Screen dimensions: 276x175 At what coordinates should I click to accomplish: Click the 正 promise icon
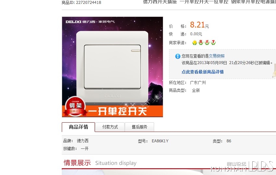pyautogui.click(x=207, y=42)
